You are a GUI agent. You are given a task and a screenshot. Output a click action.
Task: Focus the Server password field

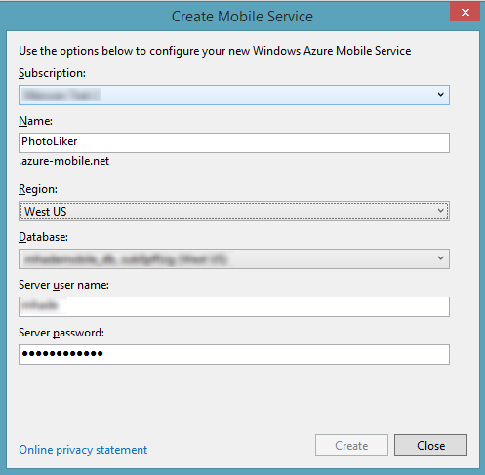coord(234,354)
